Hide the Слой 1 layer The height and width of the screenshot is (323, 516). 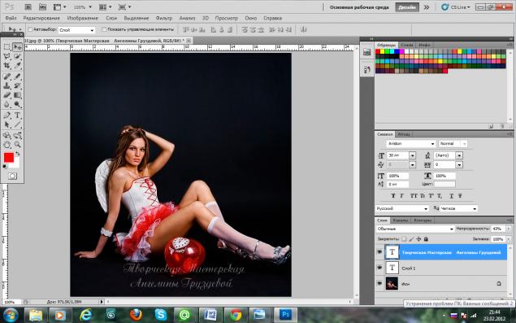pyautogui.click(x=379, y=268)
